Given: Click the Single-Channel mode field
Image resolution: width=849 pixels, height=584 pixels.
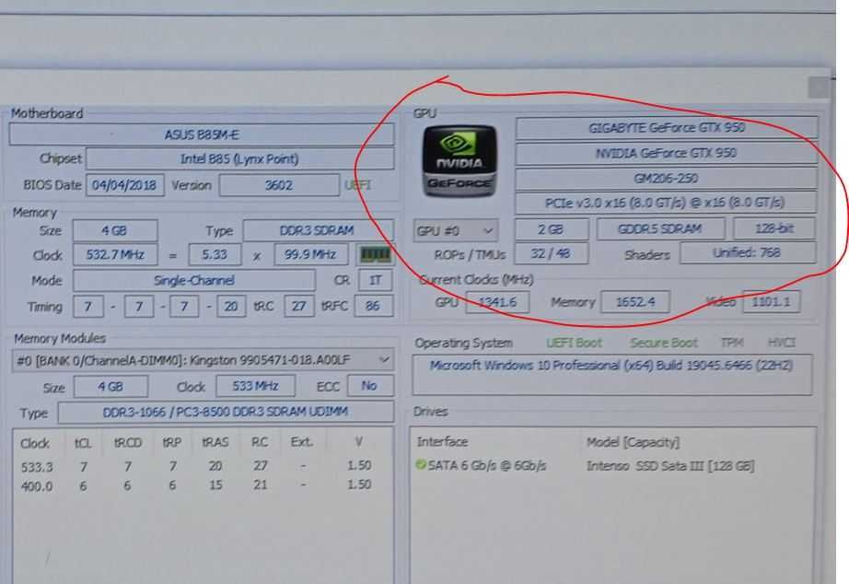Looking at the screenshot, I should point(194,280).
